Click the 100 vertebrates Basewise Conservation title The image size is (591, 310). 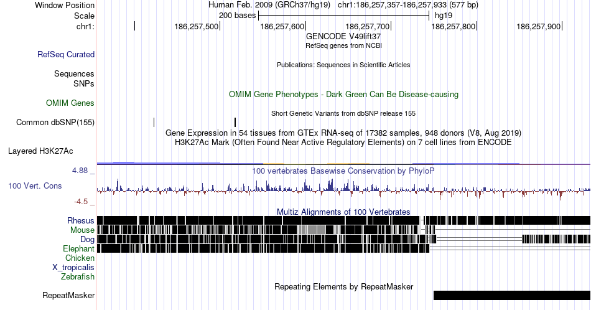coord(343,171)
